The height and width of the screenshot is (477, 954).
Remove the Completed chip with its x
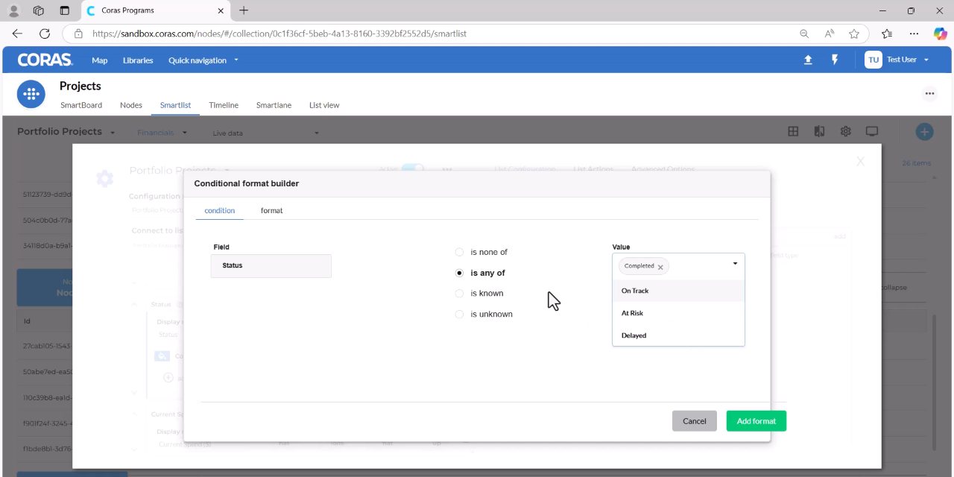tap(660, 267)
